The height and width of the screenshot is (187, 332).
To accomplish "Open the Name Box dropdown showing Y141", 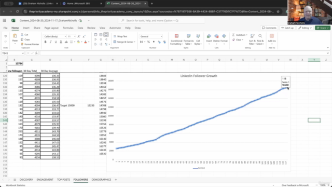I will tap(23, 53).
